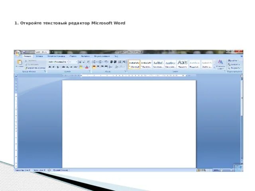Viewport: 255px width, 191px height.
Task: Click the zoom percentage in the status bar
Action: (x=216, y=170)
